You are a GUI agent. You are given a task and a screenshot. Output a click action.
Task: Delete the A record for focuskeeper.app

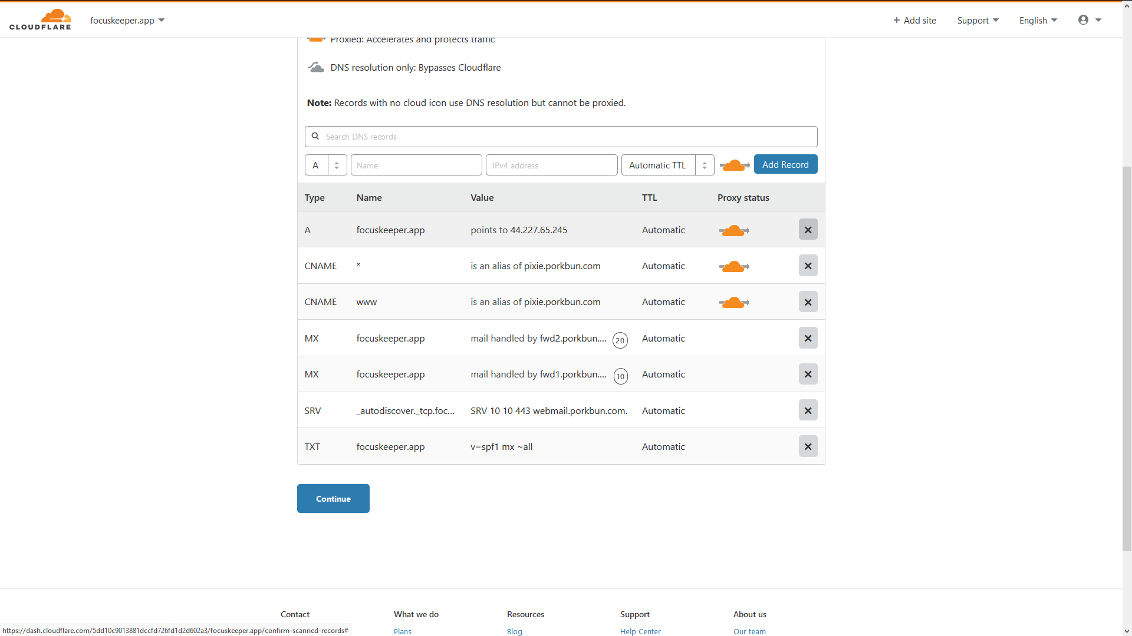pyautogui.click(x=808, y=230)
